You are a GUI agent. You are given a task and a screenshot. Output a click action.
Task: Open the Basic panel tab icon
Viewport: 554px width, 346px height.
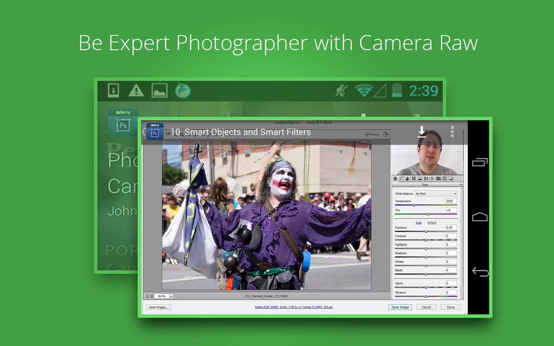point(395,179)
